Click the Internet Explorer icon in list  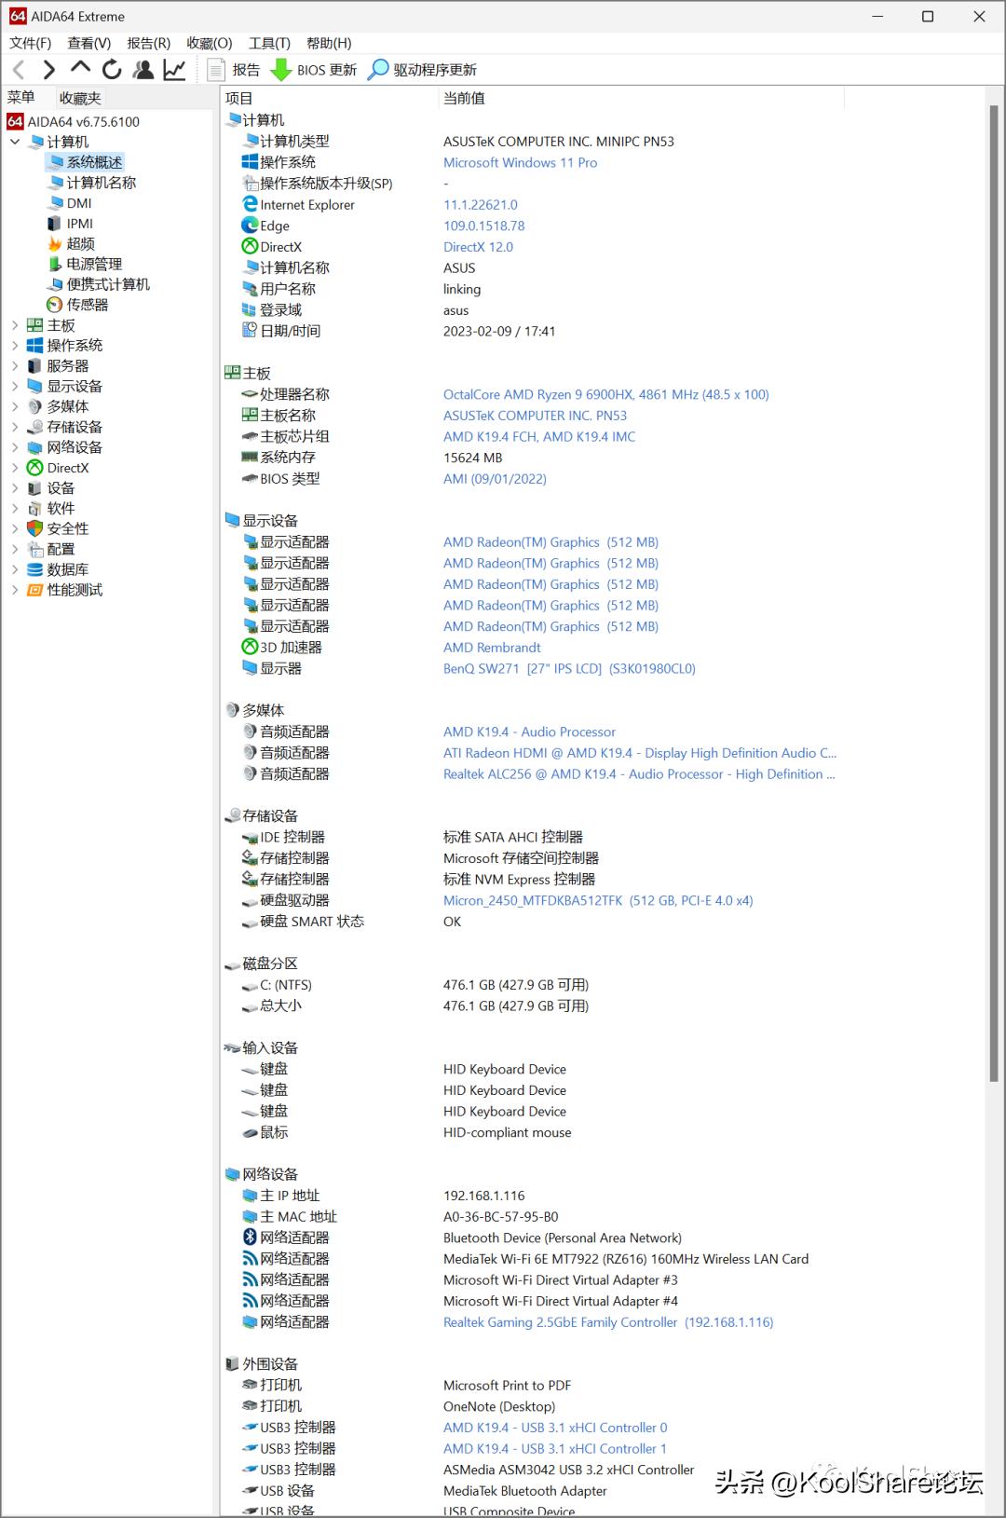[x=250, y=204]
